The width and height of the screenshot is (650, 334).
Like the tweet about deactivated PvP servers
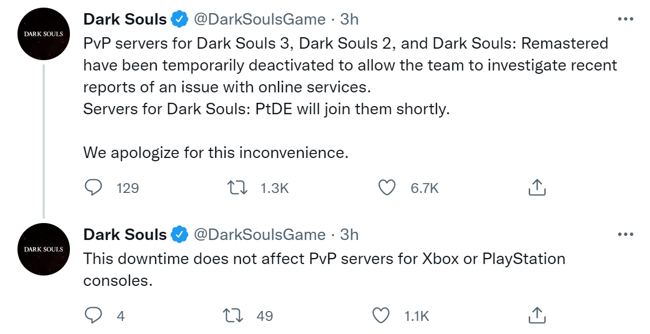point(387,188)
